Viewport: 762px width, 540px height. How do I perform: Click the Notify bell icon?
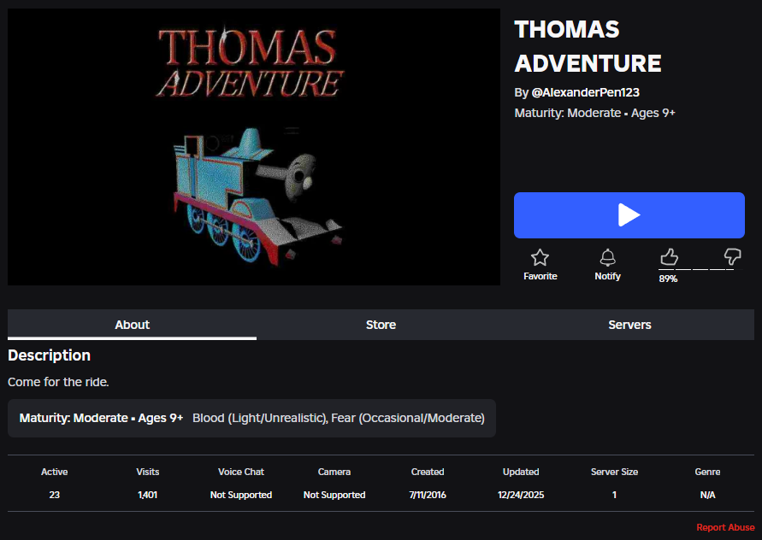coord(607,257)
